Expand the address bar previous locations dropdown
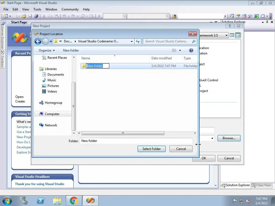This screenshot has width=275, height=206. click(132, 42)
